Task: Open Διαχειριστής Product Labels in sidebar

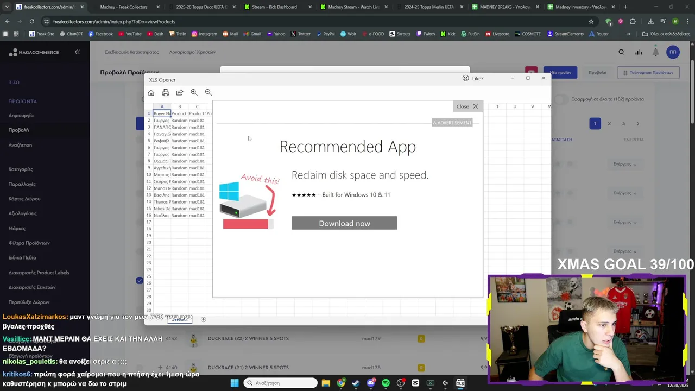Action: click(x=39, y=273)
